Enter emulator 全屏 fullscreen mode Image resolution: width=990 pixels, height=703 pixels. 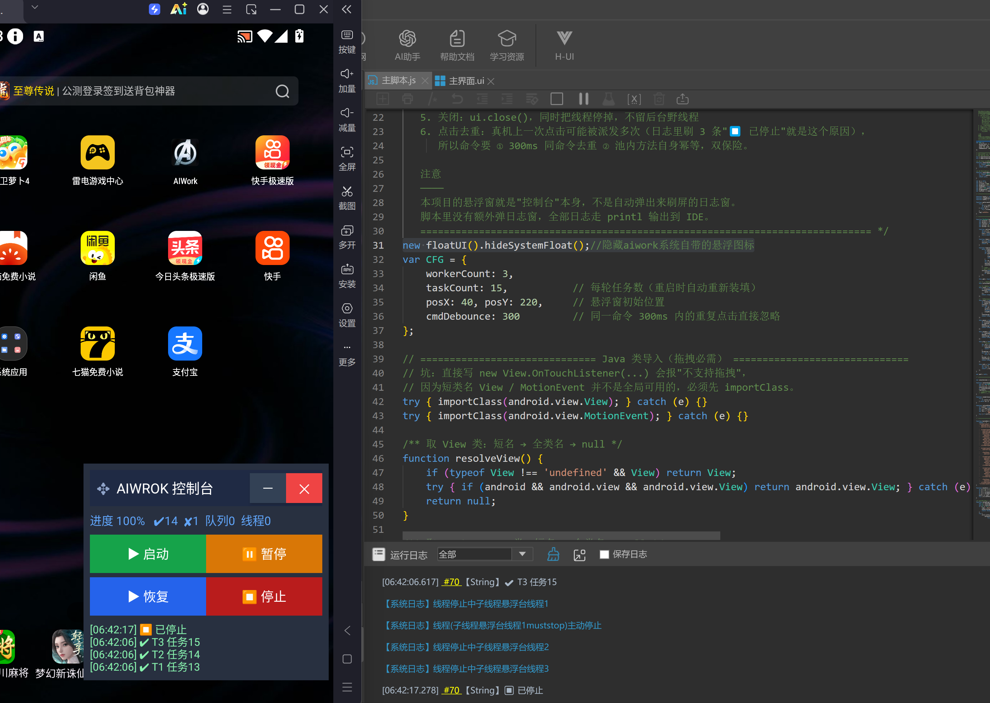(x=347, y=159)
